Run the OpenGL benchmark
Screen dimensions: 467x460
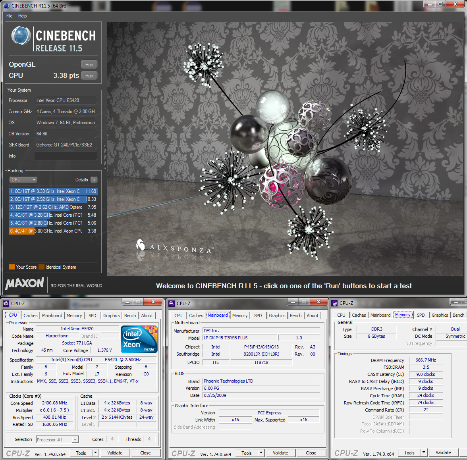pos(89,65)
